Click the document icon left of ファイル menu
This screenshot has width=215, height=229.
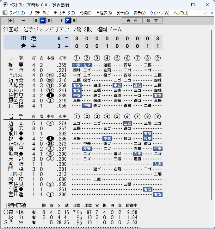tap(5, 13)
